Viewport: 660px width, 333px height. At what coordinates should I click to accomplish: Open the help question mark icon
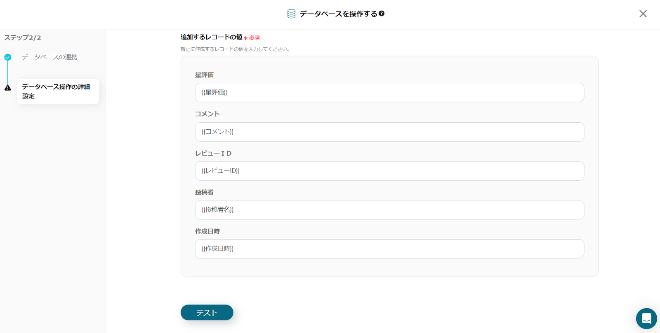coord(382,14)
